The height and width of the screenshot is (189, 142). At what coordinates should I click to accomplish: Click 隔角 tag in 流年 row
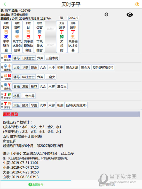click(25, 105)
